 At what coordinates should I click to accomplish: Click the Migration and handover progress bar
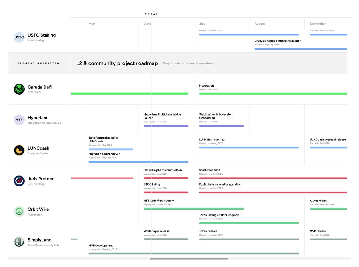(x=139, y=162)
